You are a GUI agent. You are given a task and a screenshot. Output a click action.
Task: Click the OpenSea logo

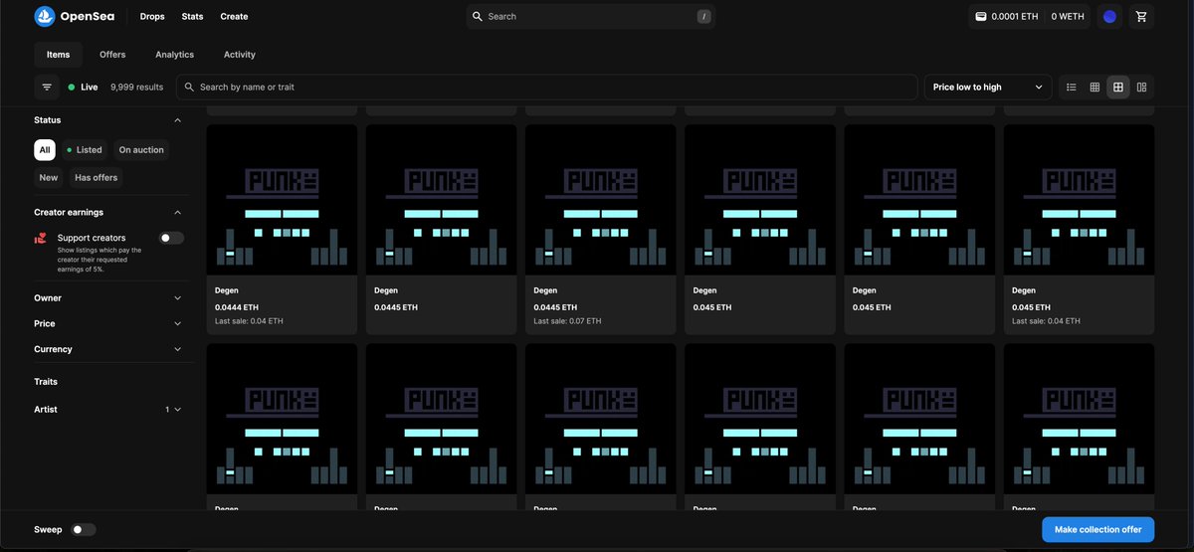click(75, 17)
